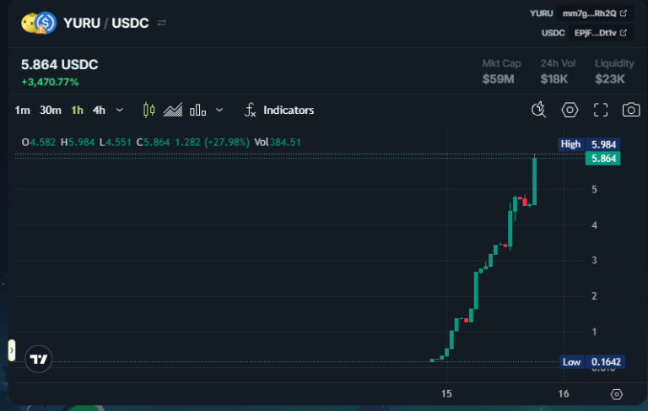648x411 pixels.
Task: Open USDC token address EPjF...Dt1v link
Action: tap(601, 33)
